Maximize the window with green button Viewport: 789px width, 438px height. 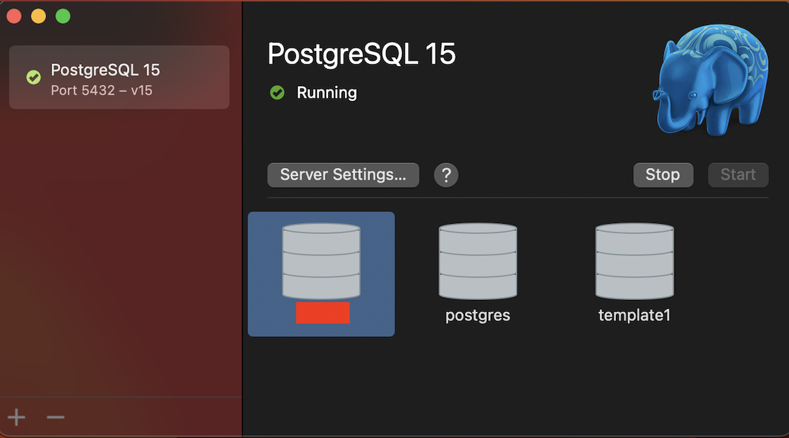[x=63, y=16]
